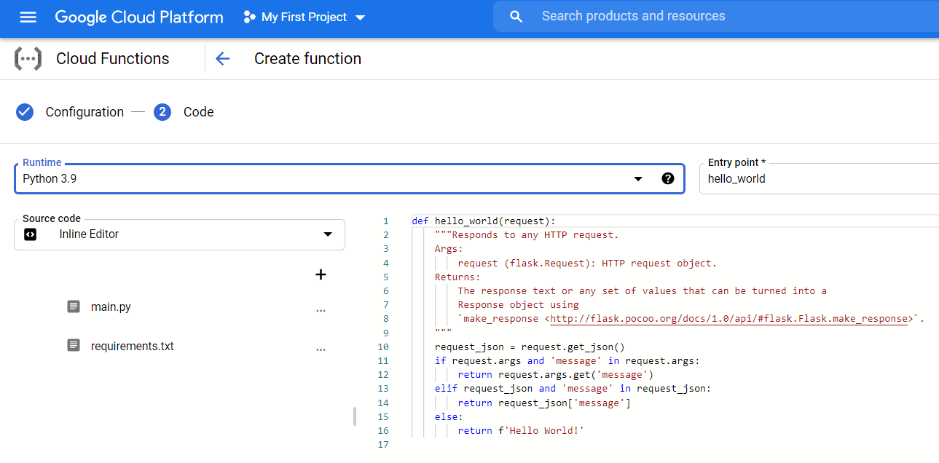
Task: Switch to the Configuration step
Action: 85,112
